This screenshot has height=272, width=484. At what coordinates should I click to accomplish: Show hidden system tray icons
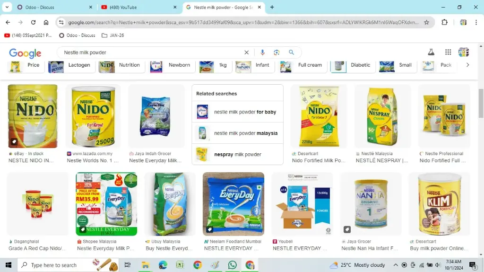pos(396,265)
